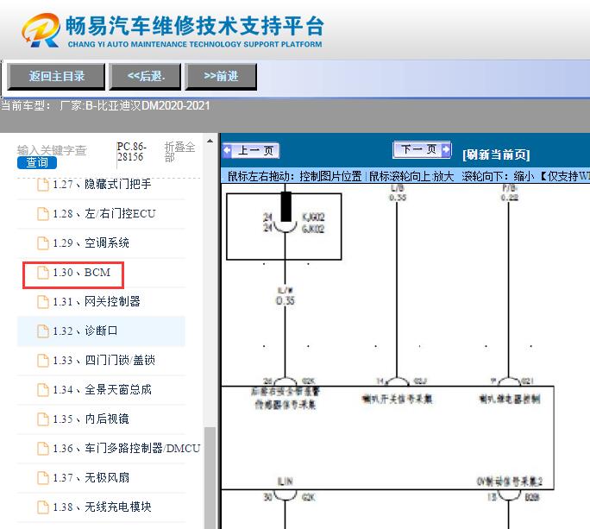
Task: Click the >>前进 forward button
Action: pos(221,77)
